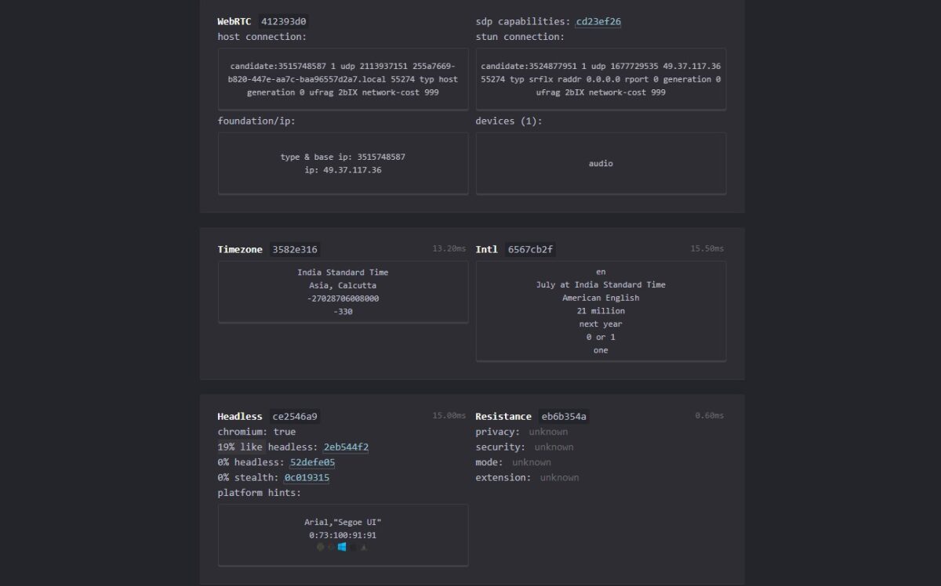Click the 'audio' devices entry
This screenshot has width=941, height=586.
601,164
